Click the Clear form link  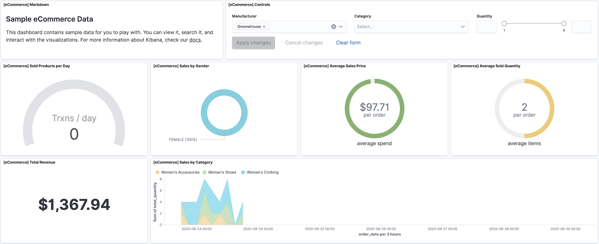[348, 43]
